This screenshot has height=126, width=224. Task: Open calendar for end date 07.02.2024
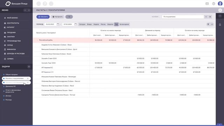coord(76,24)
